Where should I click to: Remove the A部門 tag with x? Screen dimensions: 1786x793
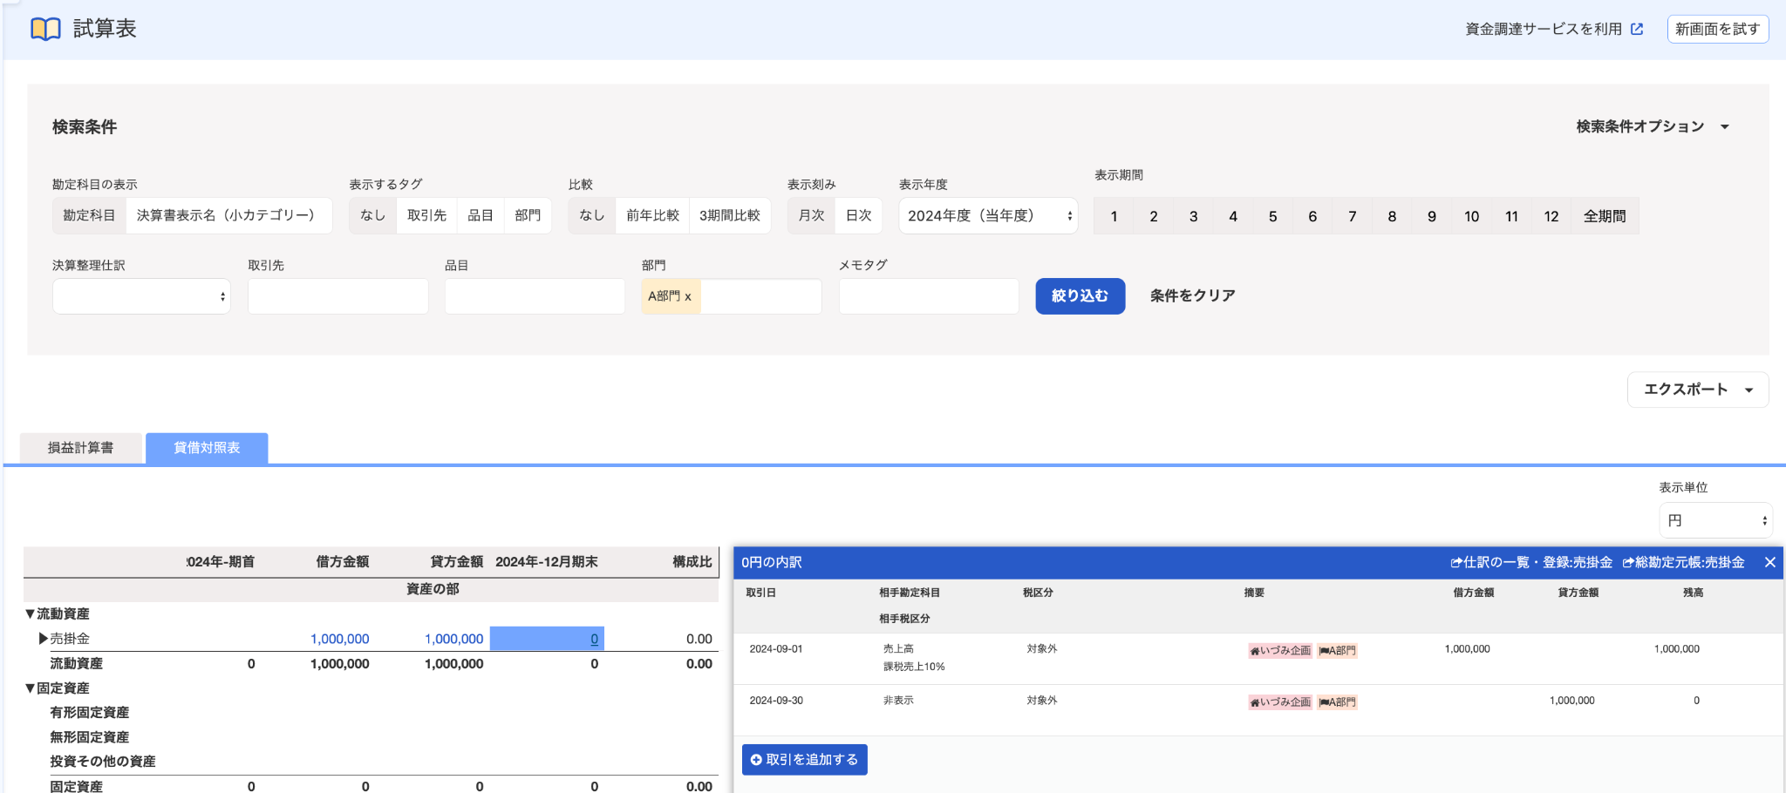(688, 296)
